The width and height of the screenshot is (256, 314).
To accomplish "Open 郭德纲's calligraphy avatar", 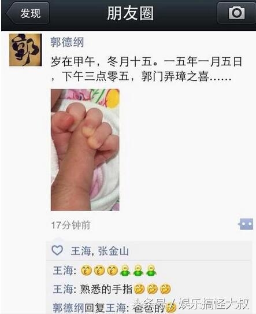I will coord(25,50).
